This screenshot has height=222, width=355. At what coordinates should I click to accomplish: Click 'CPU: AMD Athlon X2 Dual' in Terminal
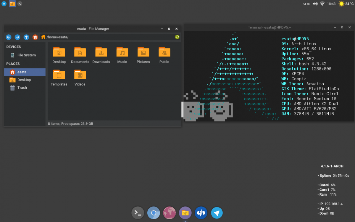point(310,104)
